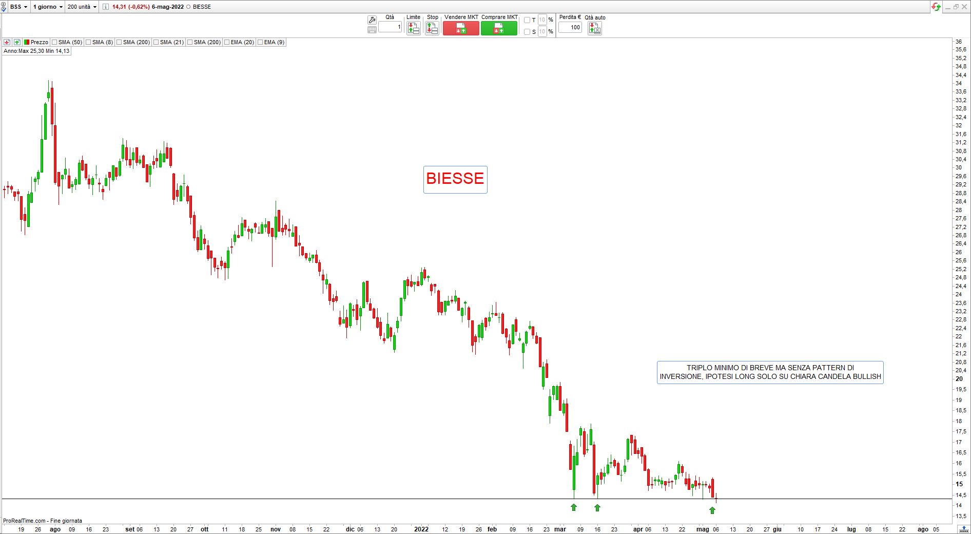The height and width of the screenshot is (534, 971).
Task: Click the TRIPLO MINIMO DI BREVE annotation box
Action: click(770, 372)
